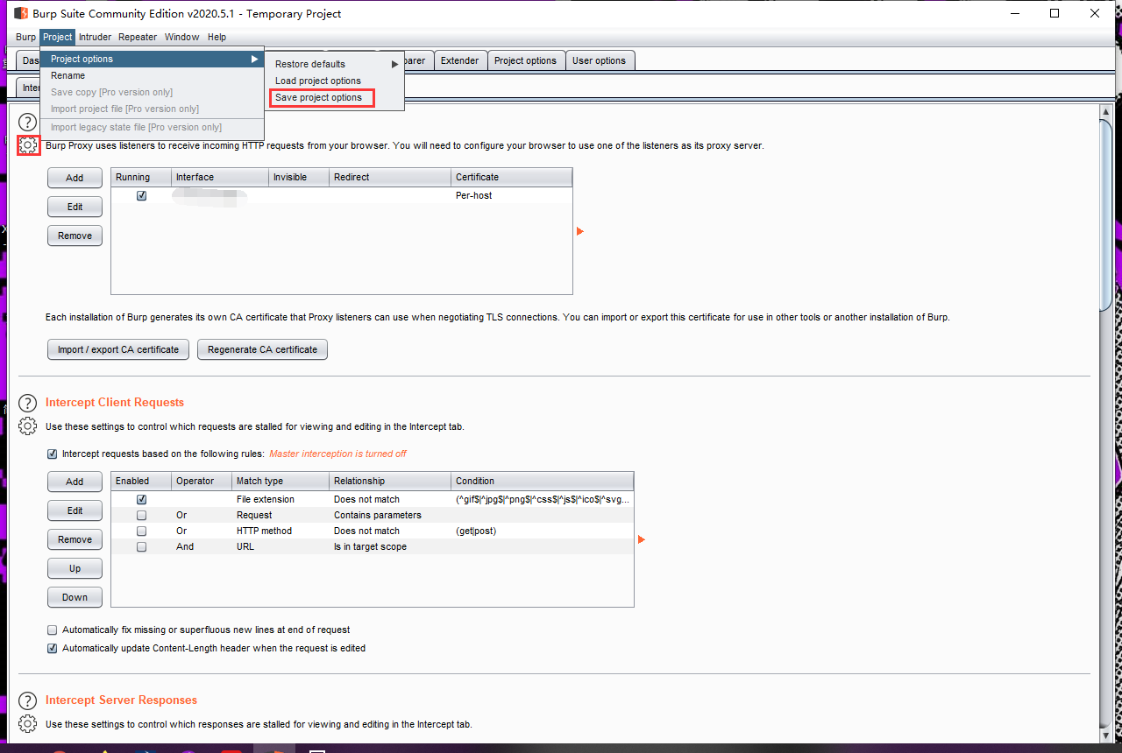This screenshot has height=753, width=1122.
Task: Click Remove next to the proxy listeners table
Action: [x=75, y=236]
